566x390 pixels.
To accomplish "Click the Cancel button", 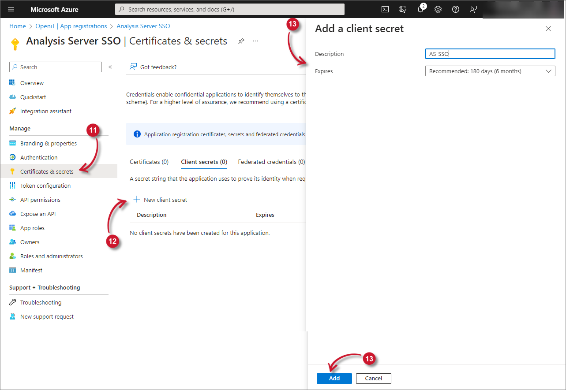I will (374, 378).
